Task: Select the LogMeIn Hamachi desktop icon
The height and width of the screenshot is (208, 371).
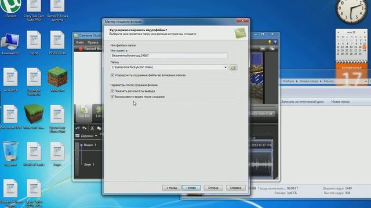Action: click(34, 82)
